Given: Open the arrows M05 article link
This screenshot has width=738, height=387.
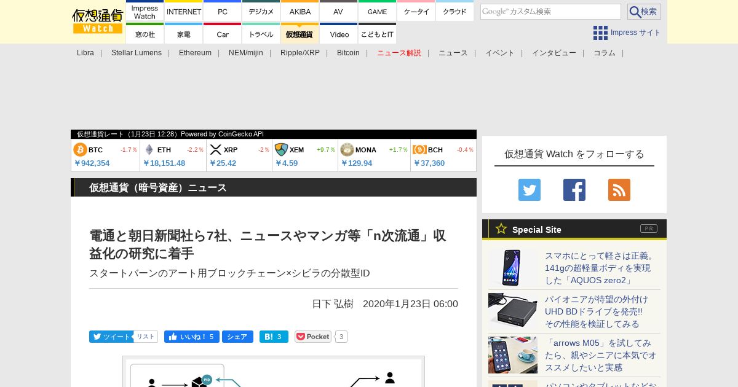Looking at the screenshot, I should (x=600, y=355).
